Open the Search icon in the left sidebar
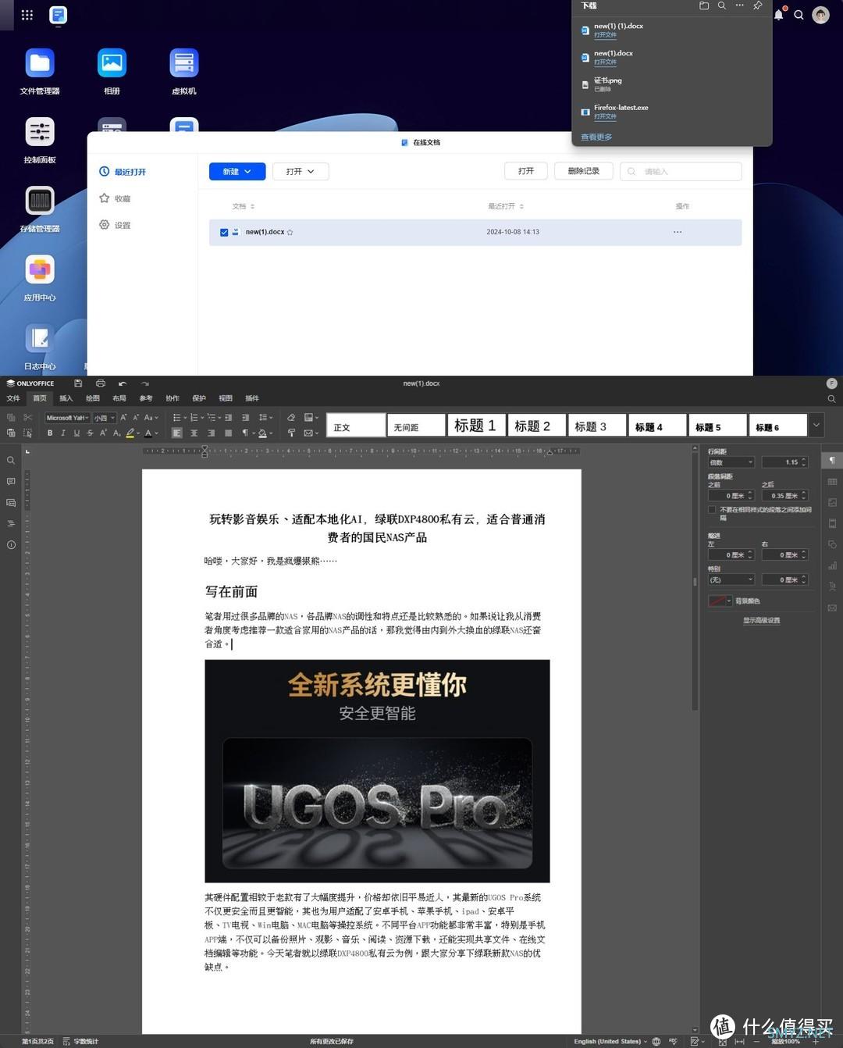 [11, 460]
